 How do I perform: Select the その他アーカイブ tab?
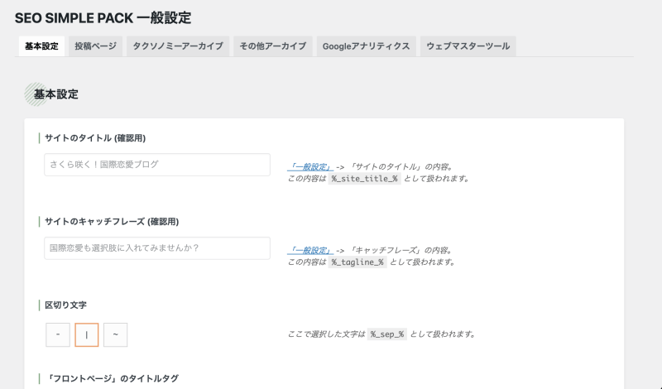coord(273,46)
